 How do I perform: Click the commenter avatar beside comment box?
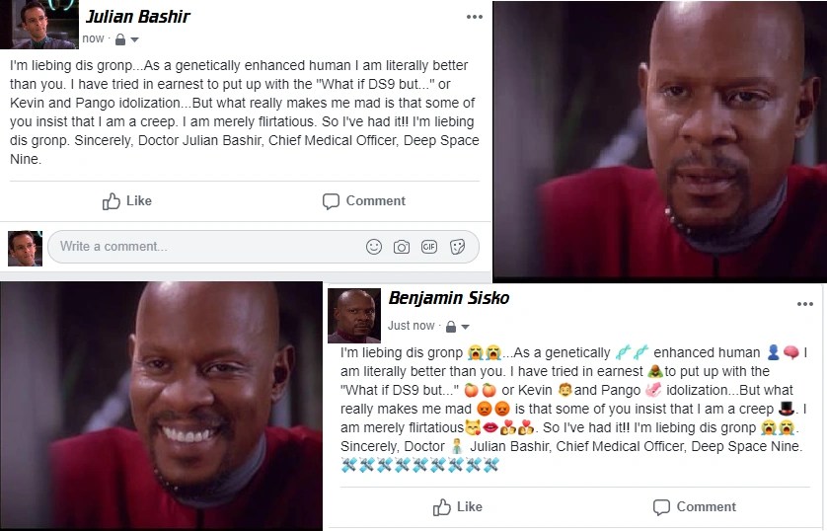pyautogui.click(x=25, y=248)
